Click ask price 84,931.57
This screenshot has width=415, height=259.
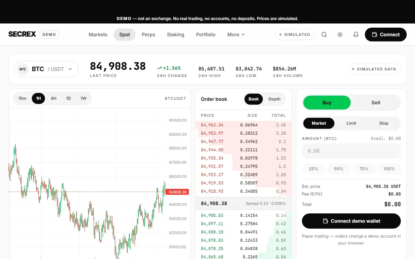pos(212,166)
